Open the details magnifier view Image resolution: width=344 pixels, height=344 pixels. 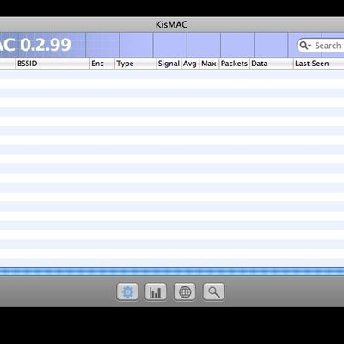pos(213,292)
